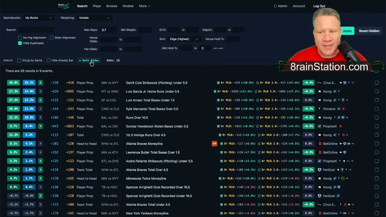
Task: Open the Sort Edge (Highest) dropdown
Action: coord(184,39)
